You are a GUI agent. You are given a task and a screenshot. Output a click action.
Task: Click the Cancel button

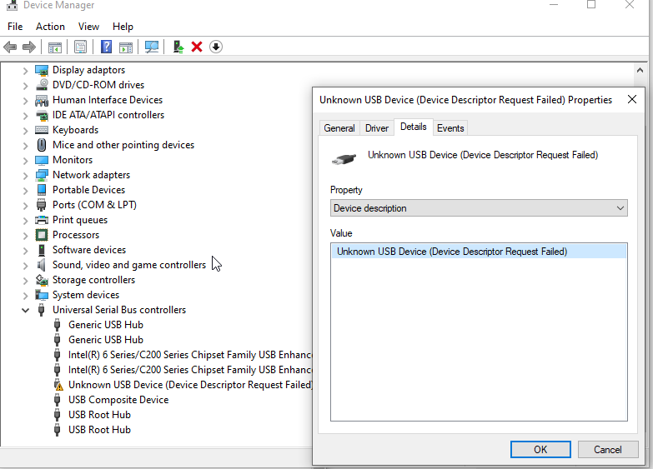[x=608, y=450]
